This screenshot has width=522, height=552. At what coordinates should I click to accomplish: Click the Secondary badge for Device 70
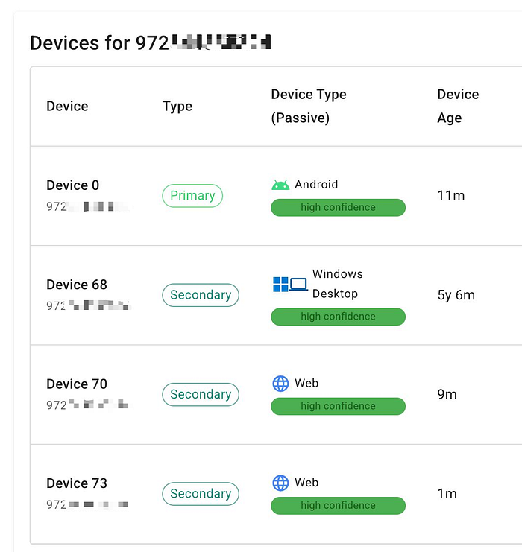tap(201, 394)
